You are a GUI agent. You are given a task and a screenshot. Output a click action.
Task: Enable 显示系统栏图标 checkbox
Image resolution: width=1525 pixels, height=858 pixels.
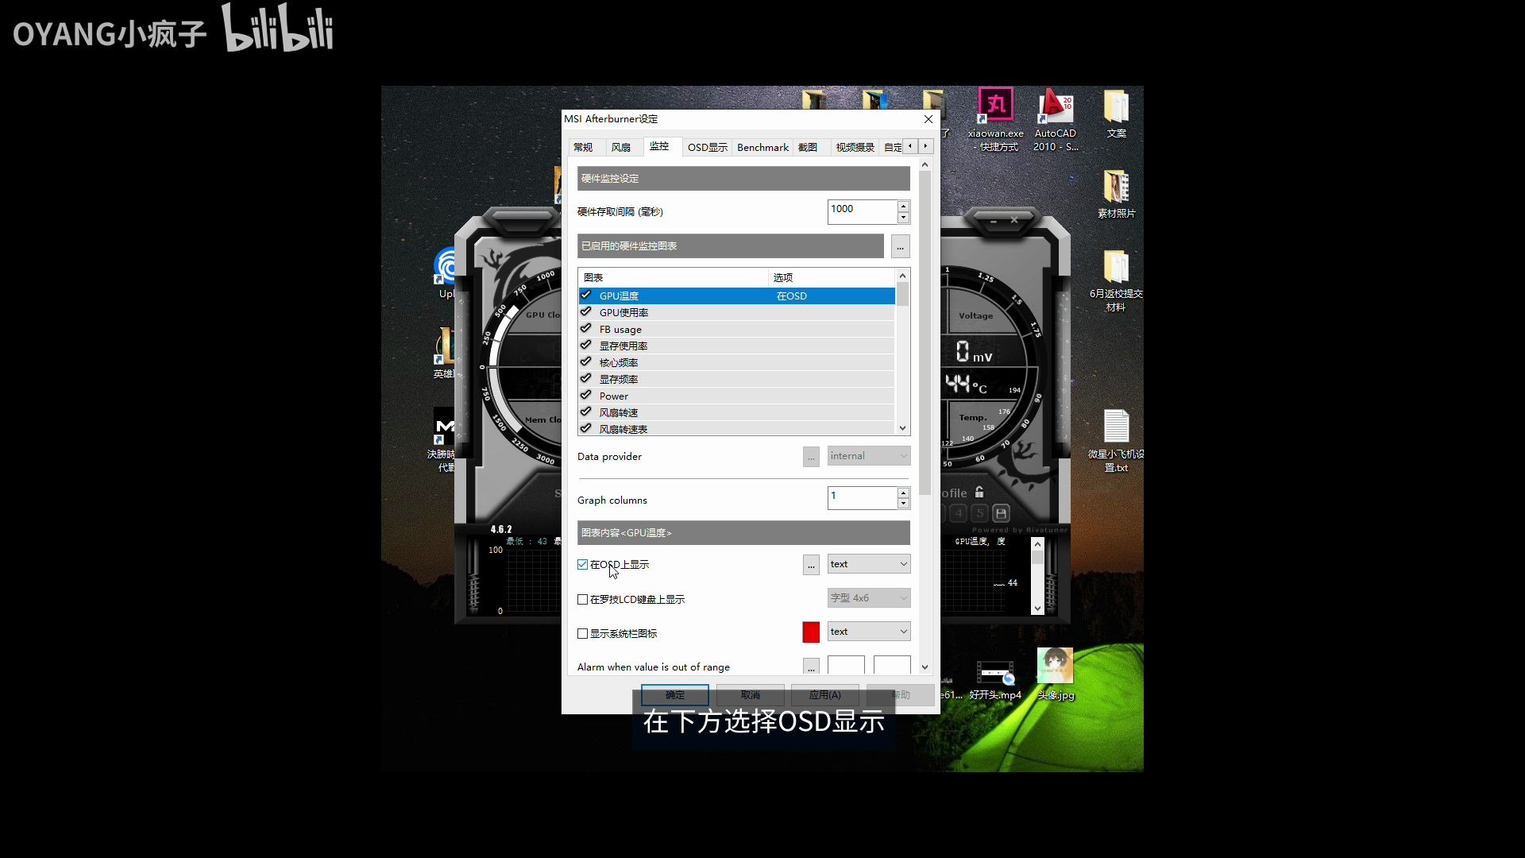(583, 634)
